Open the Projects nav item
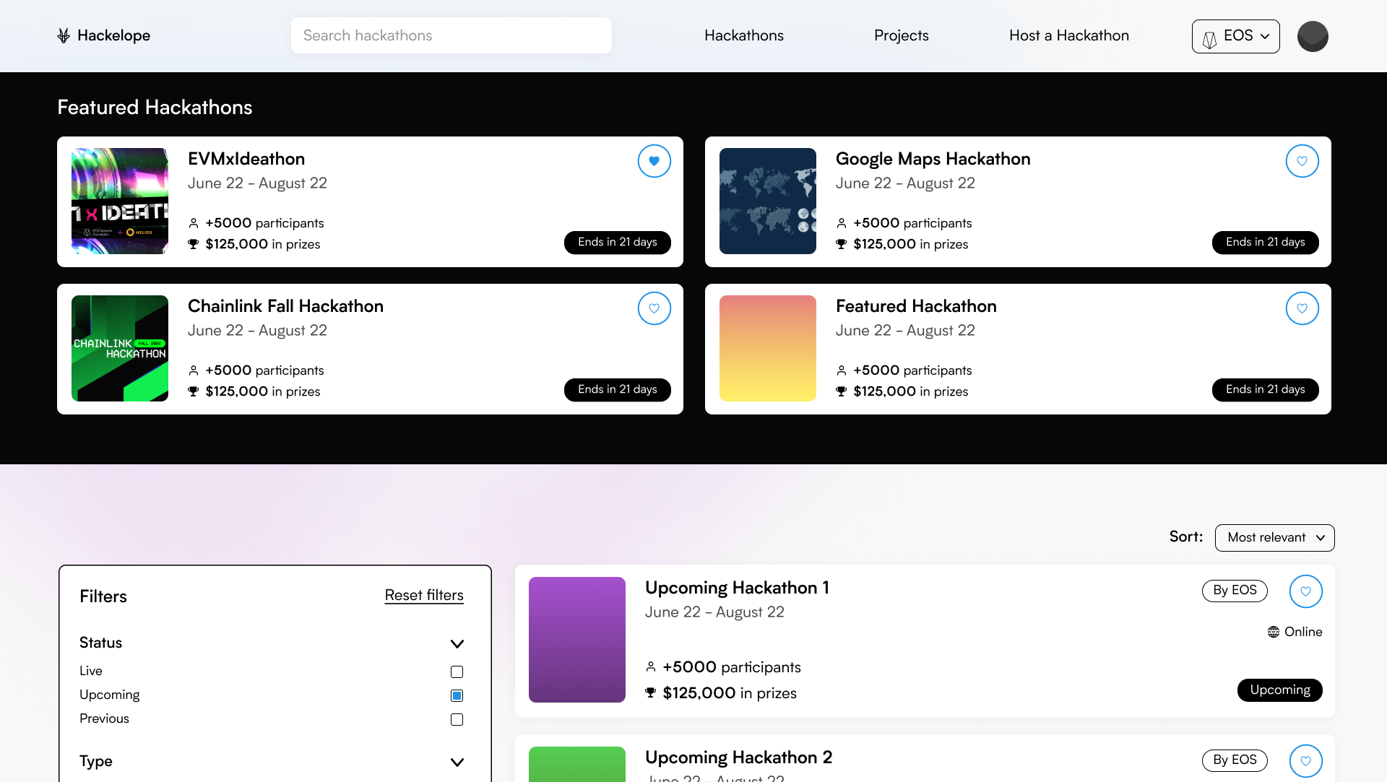This screenshot has width=1387, height=782. point(901,35)
